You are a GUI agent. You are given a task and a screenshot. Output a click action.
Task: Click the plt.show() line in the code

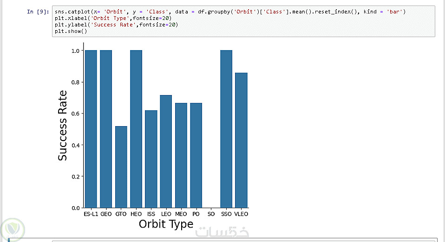pos(71,31)
